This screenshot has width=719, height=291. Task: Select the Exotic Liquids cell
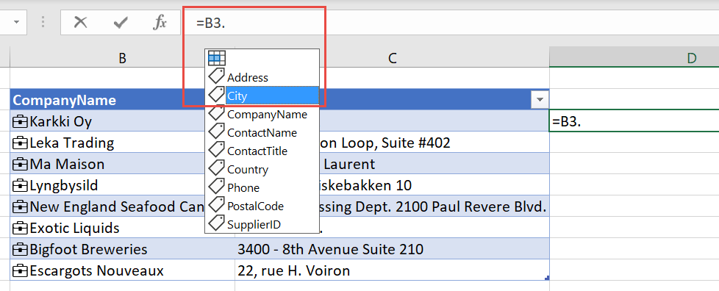pyautogui.click(x=107, y=228)
